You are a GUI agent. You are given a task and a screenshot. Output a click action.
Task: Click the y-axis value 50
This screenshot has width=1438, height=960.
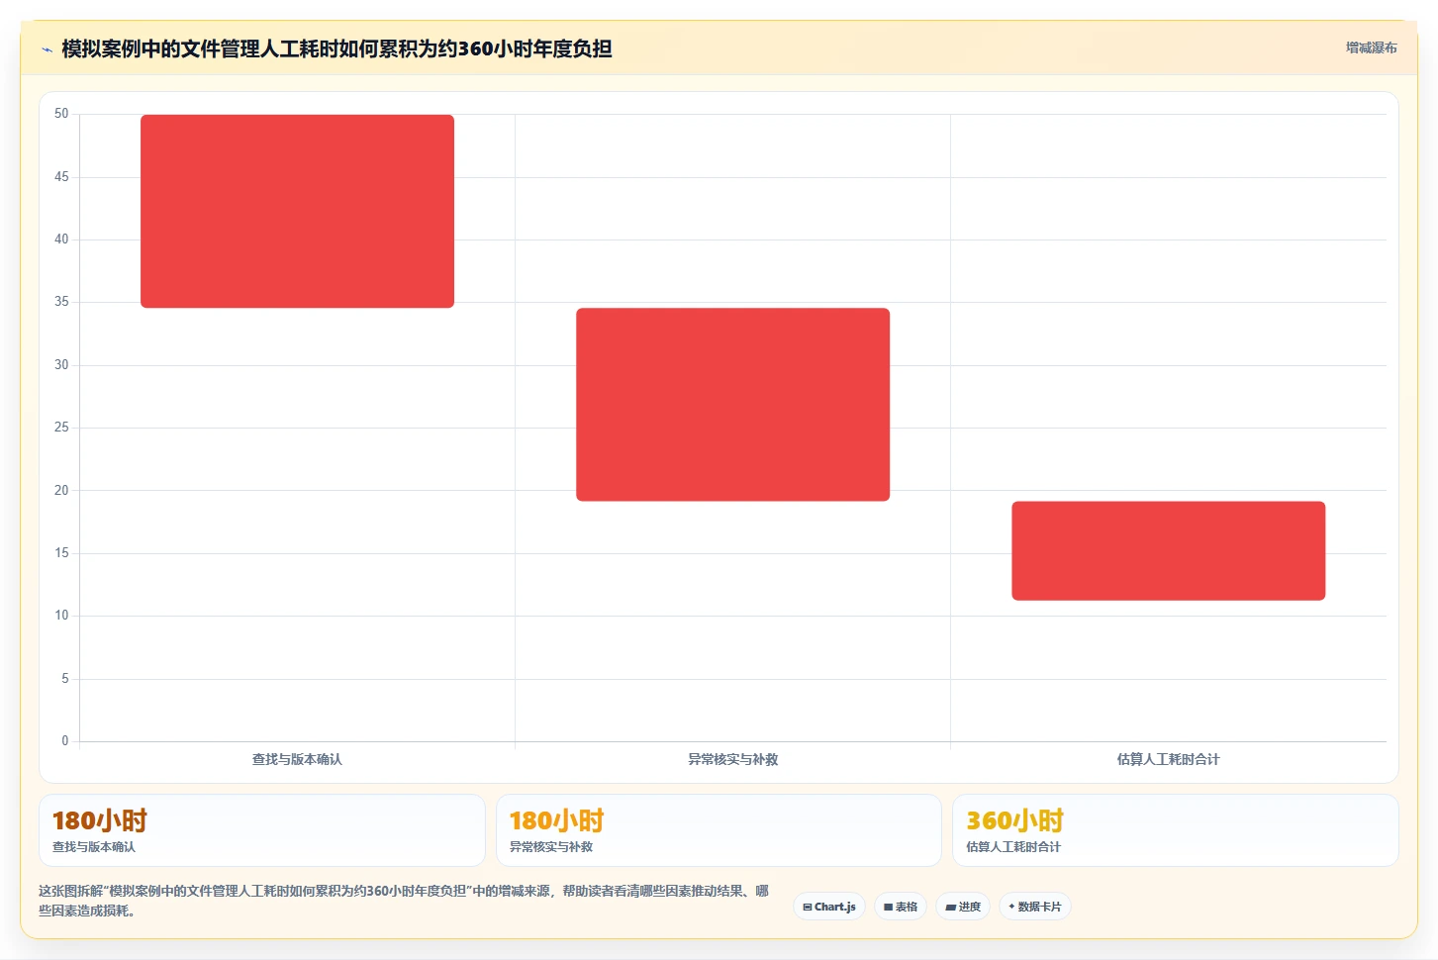point(61,114)
